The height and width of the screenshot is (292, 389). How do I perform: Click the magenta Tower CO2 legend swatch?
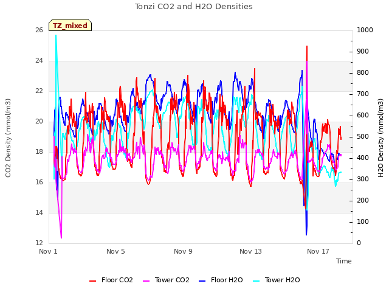pyautogui.click(x=146, y=281)
